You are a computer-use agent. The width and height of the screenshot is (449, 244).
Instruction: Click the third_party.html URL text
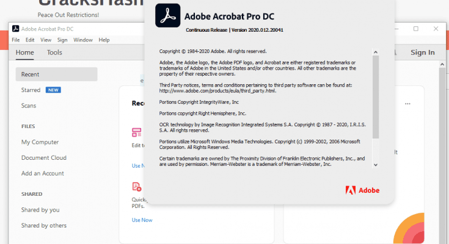coord(217,91)
